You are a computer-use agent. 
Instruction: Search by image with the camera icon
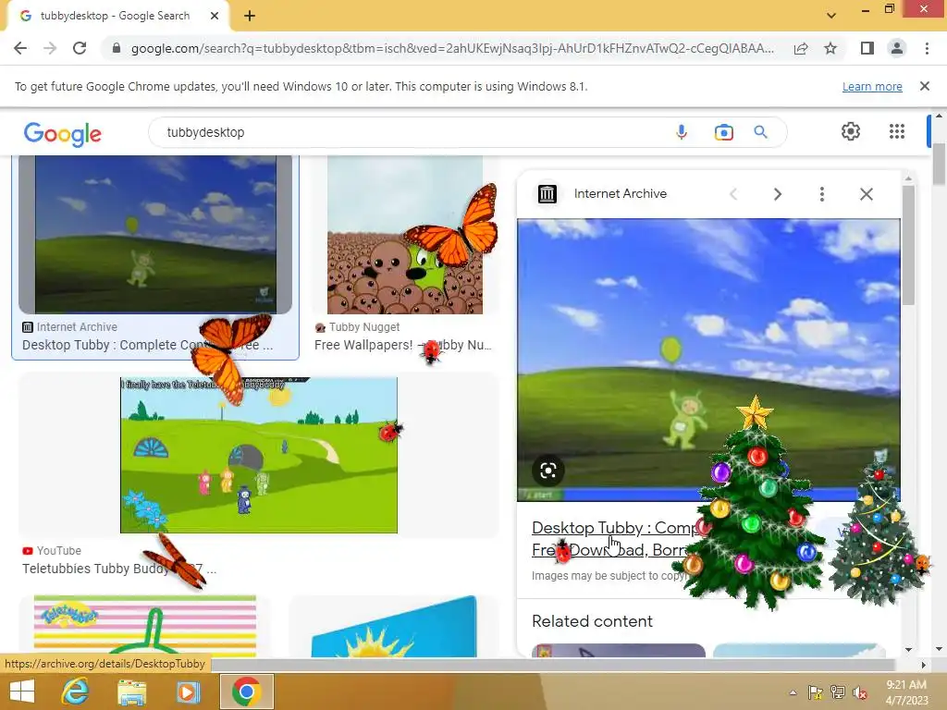click(723, 132)
